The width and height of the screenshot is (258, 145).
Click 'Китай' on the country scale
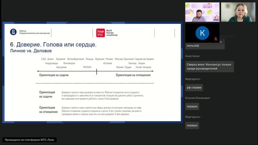click(x=139, y=67)
